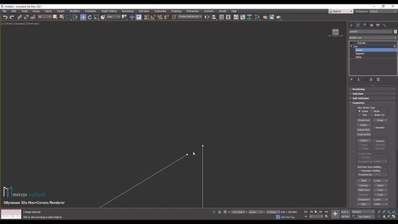
Task: Choose Rectangular Selection Region icon
Action: point(68,17)
